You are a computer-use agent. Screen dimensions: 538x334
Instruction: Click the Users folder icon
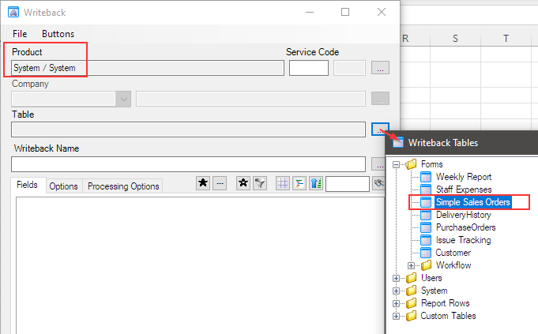pos(411,278)
